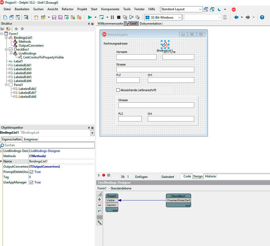
Task: Click the Object Inspector Suchen search field
Action: (47, 145)
